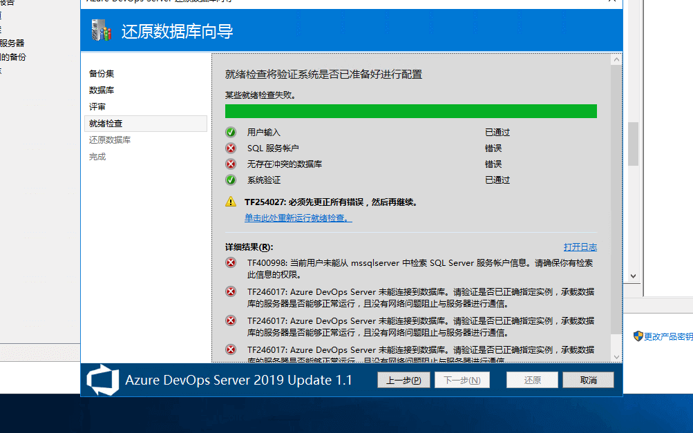Image resolution: width=693 pixels, height=433 pixels.
Task: Click the Azure DevOps logo in footer
Action: click(102, 380)
